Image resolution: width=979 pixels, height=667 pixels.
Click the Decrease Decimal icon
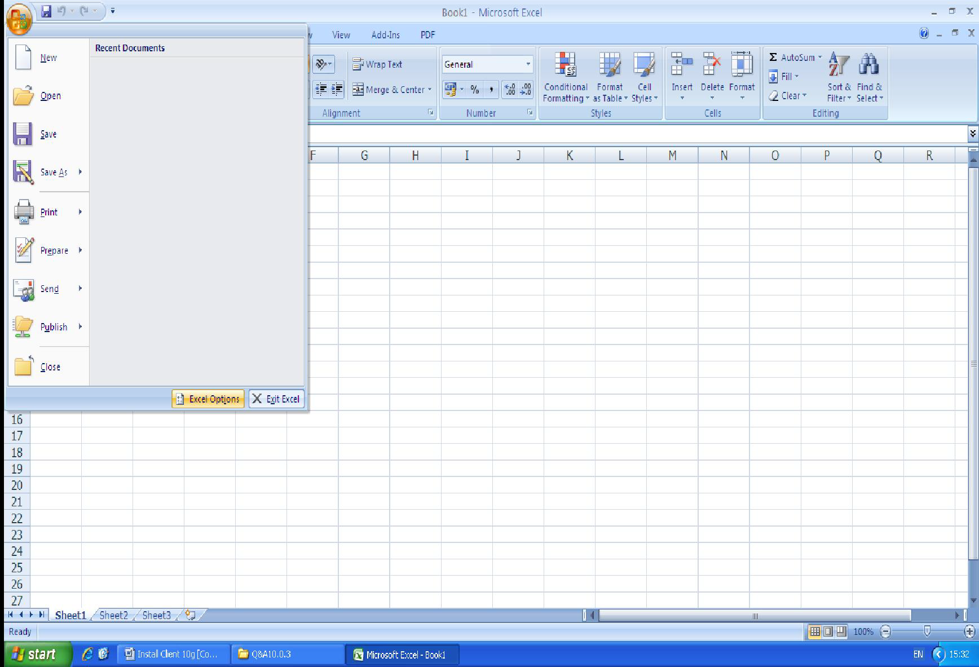pyautogui.click(x=526, y=89)
